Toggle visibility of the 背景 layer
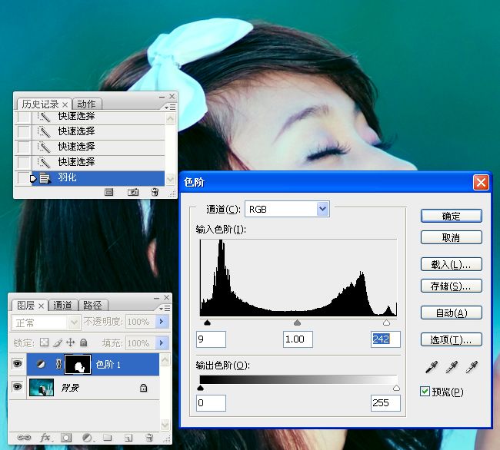500x450 pixels. [x=17, y=389]
